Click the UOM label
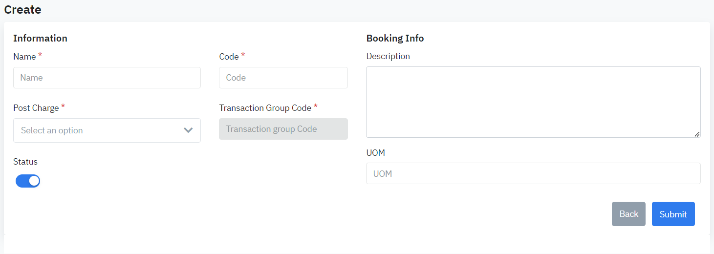 click(375, 153)
